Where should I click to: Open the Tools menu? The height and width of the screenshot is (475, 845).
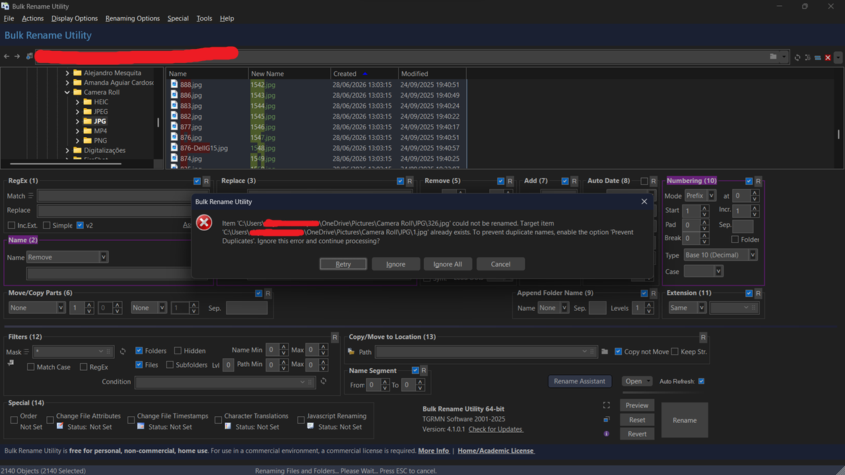point(205,18)
